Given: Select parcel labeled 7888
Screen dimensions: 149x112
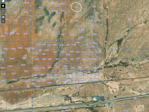Looking at the screenshot, I should point(60,107).
